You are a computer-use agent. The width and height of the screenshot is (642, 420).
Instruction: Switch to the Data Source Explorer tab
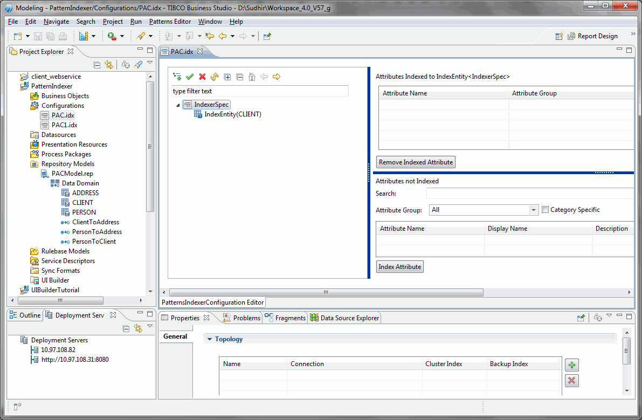(x=345, y=318)
